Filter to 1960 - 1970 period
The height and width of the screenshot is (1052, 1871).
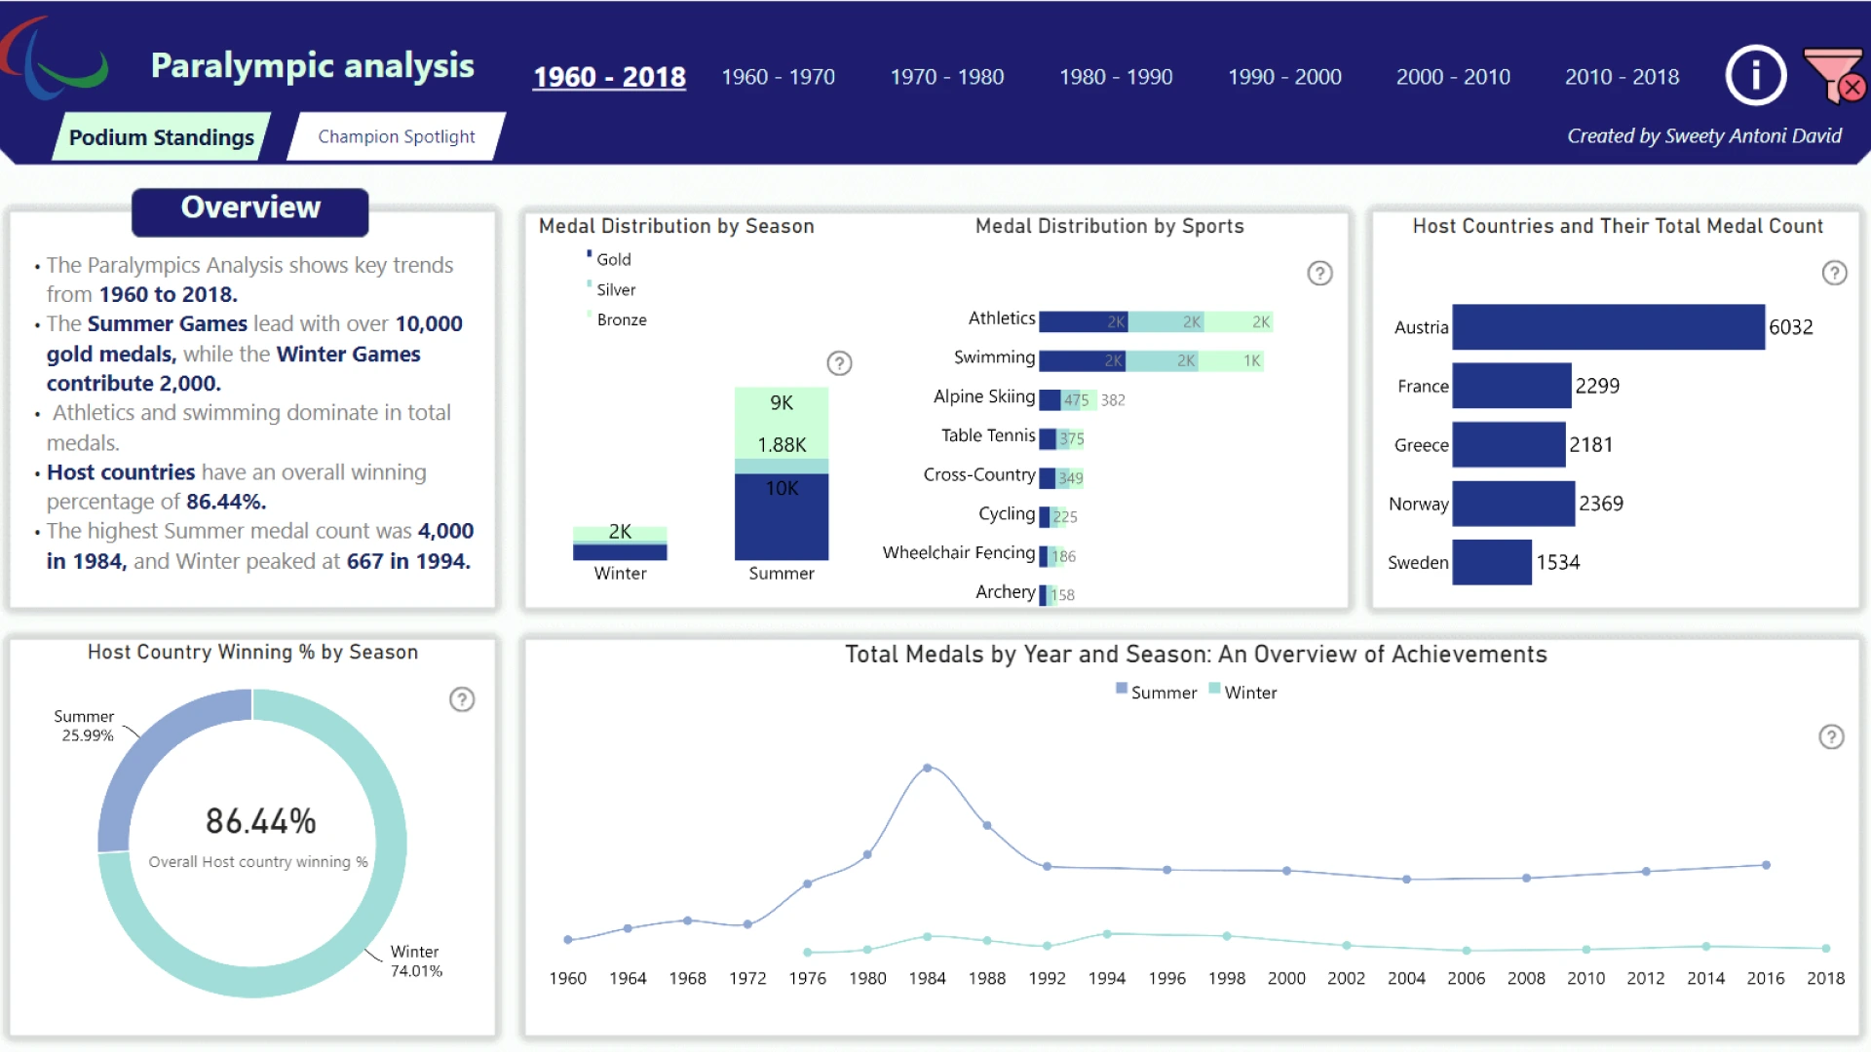[778, 77]
